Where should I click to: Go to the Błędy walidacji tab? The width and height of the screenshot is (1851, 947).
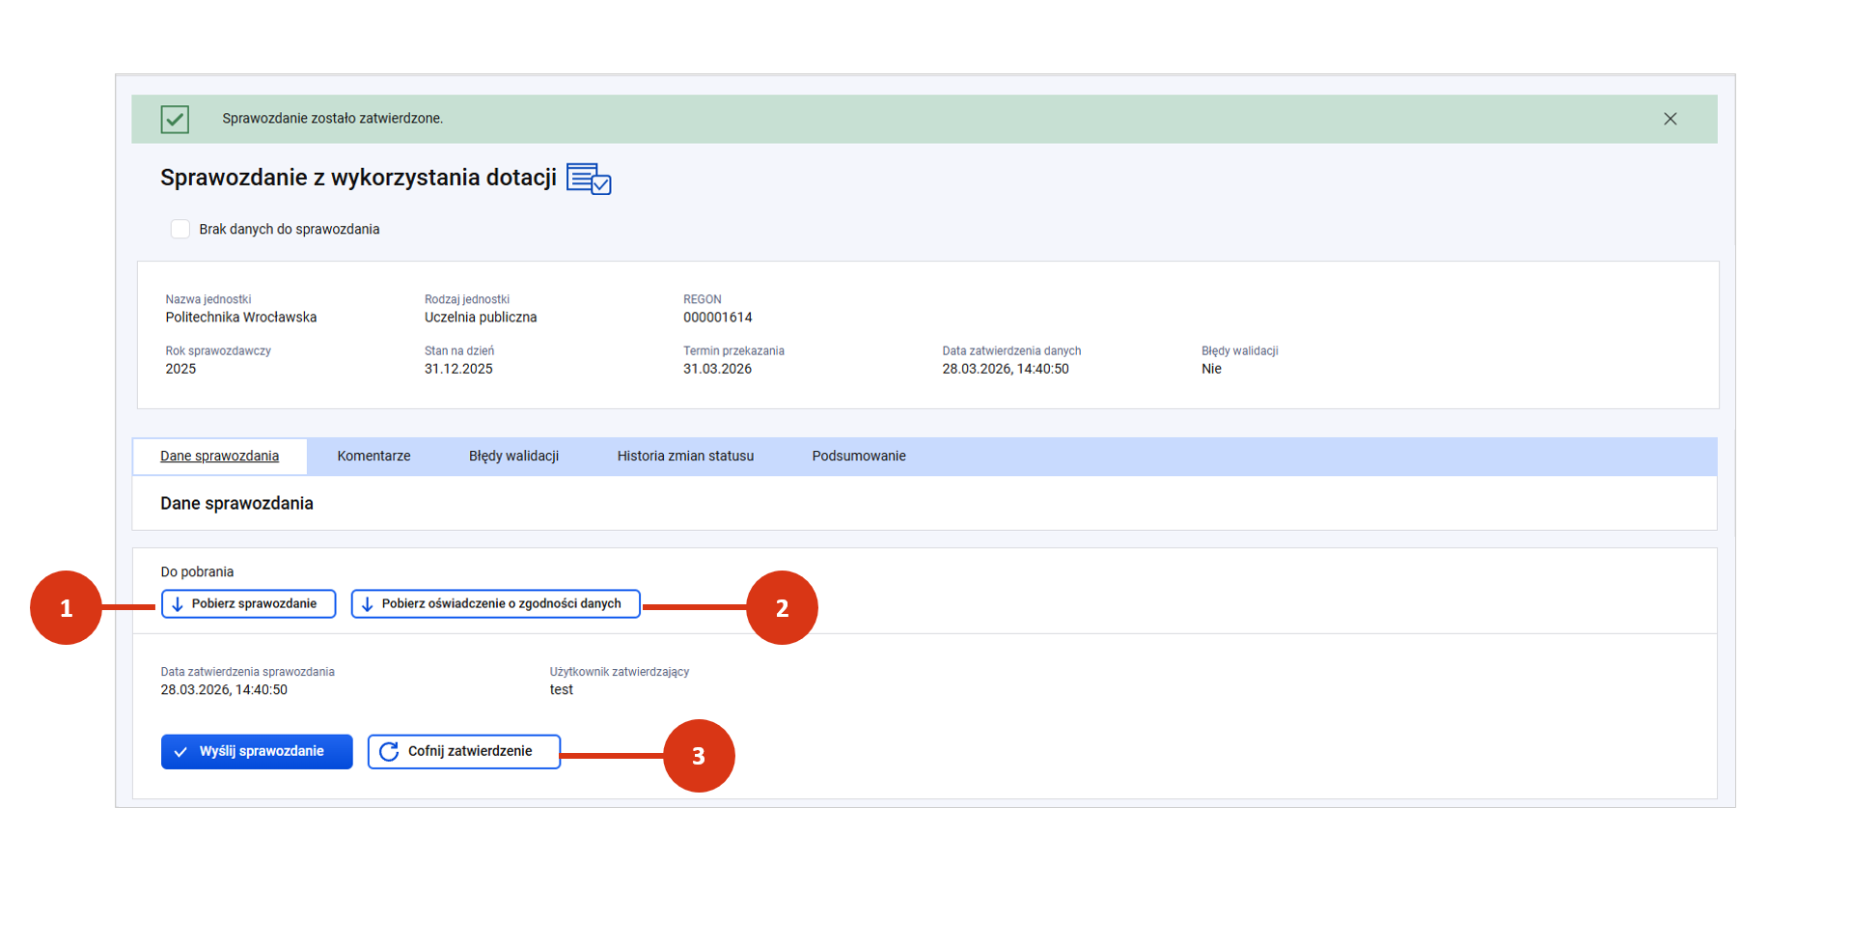click(x=513, y=456)
